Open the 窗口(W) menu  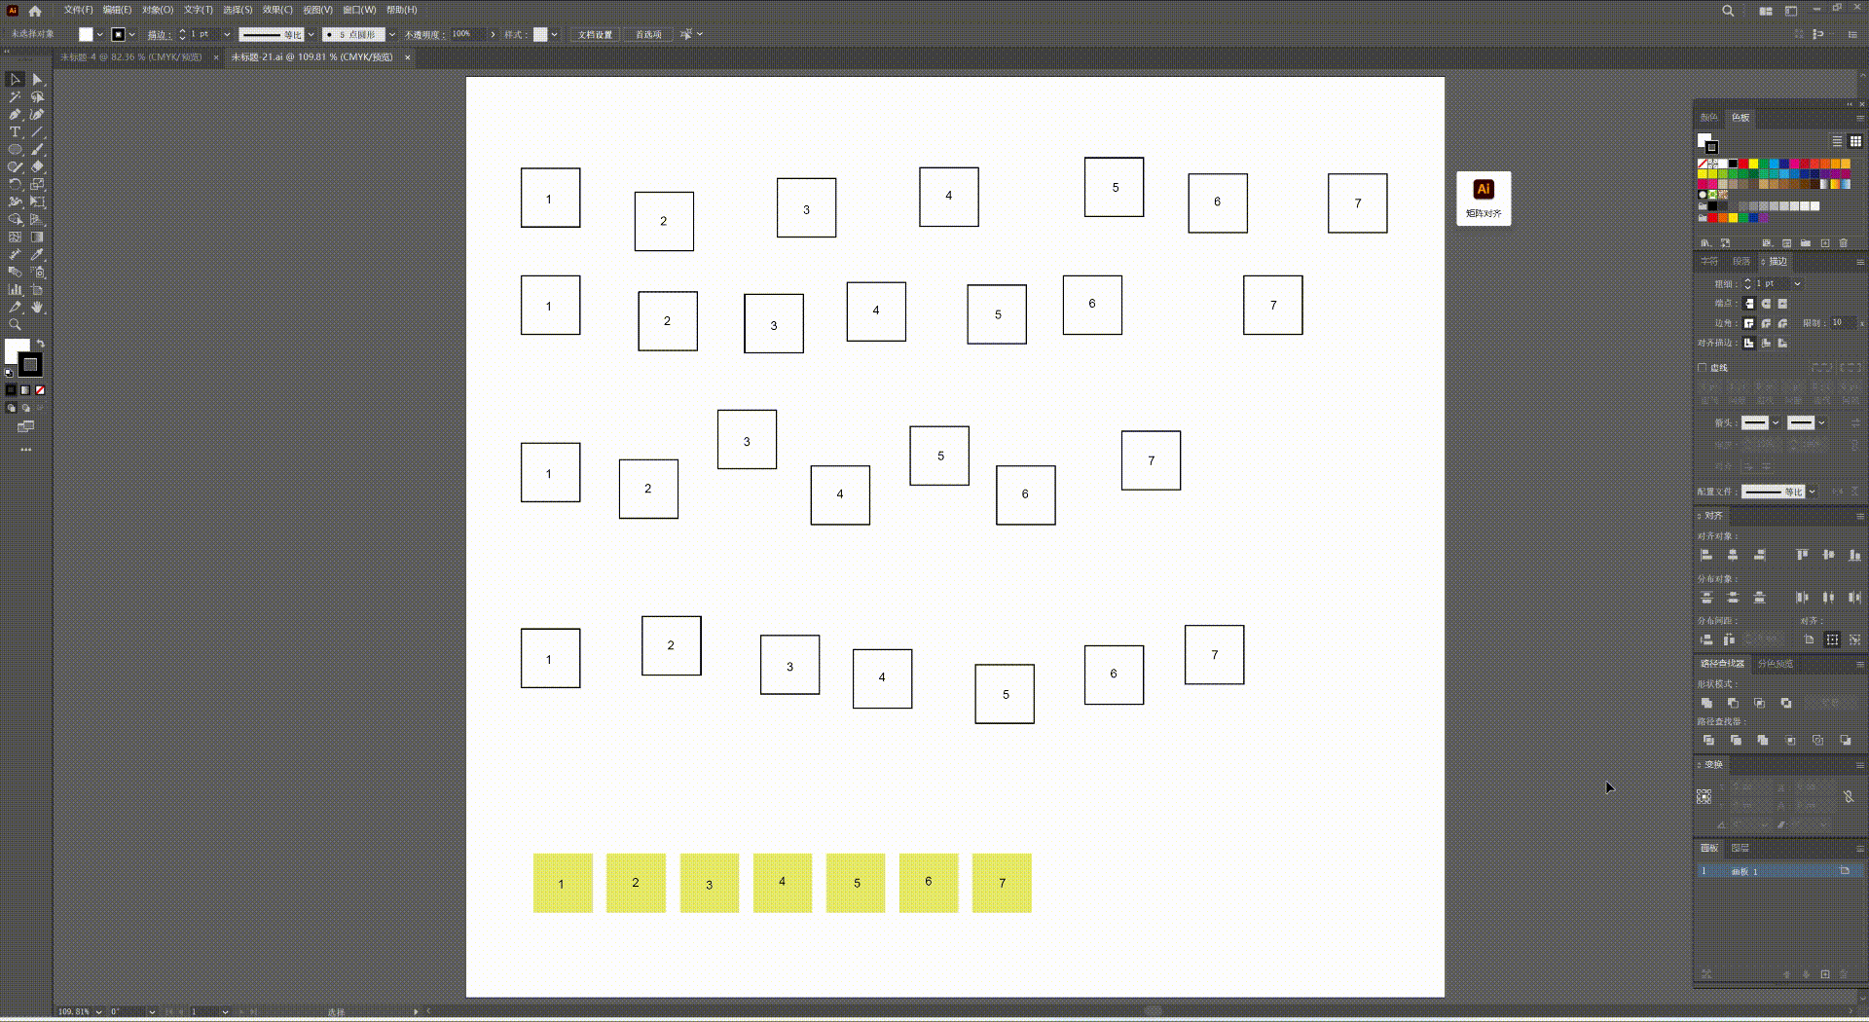(x=359, y=10)
